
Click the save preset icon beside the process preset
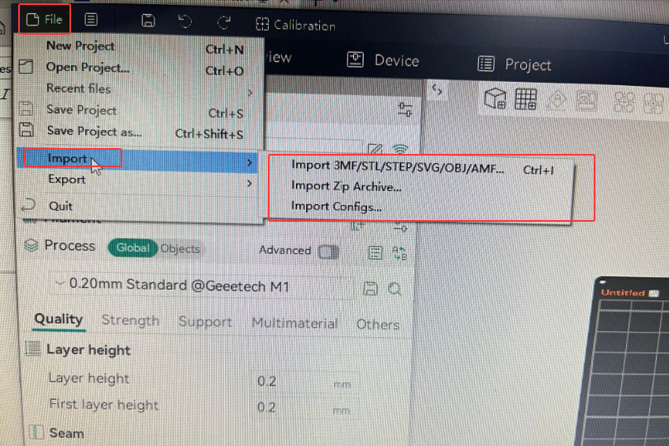(371, 289)
